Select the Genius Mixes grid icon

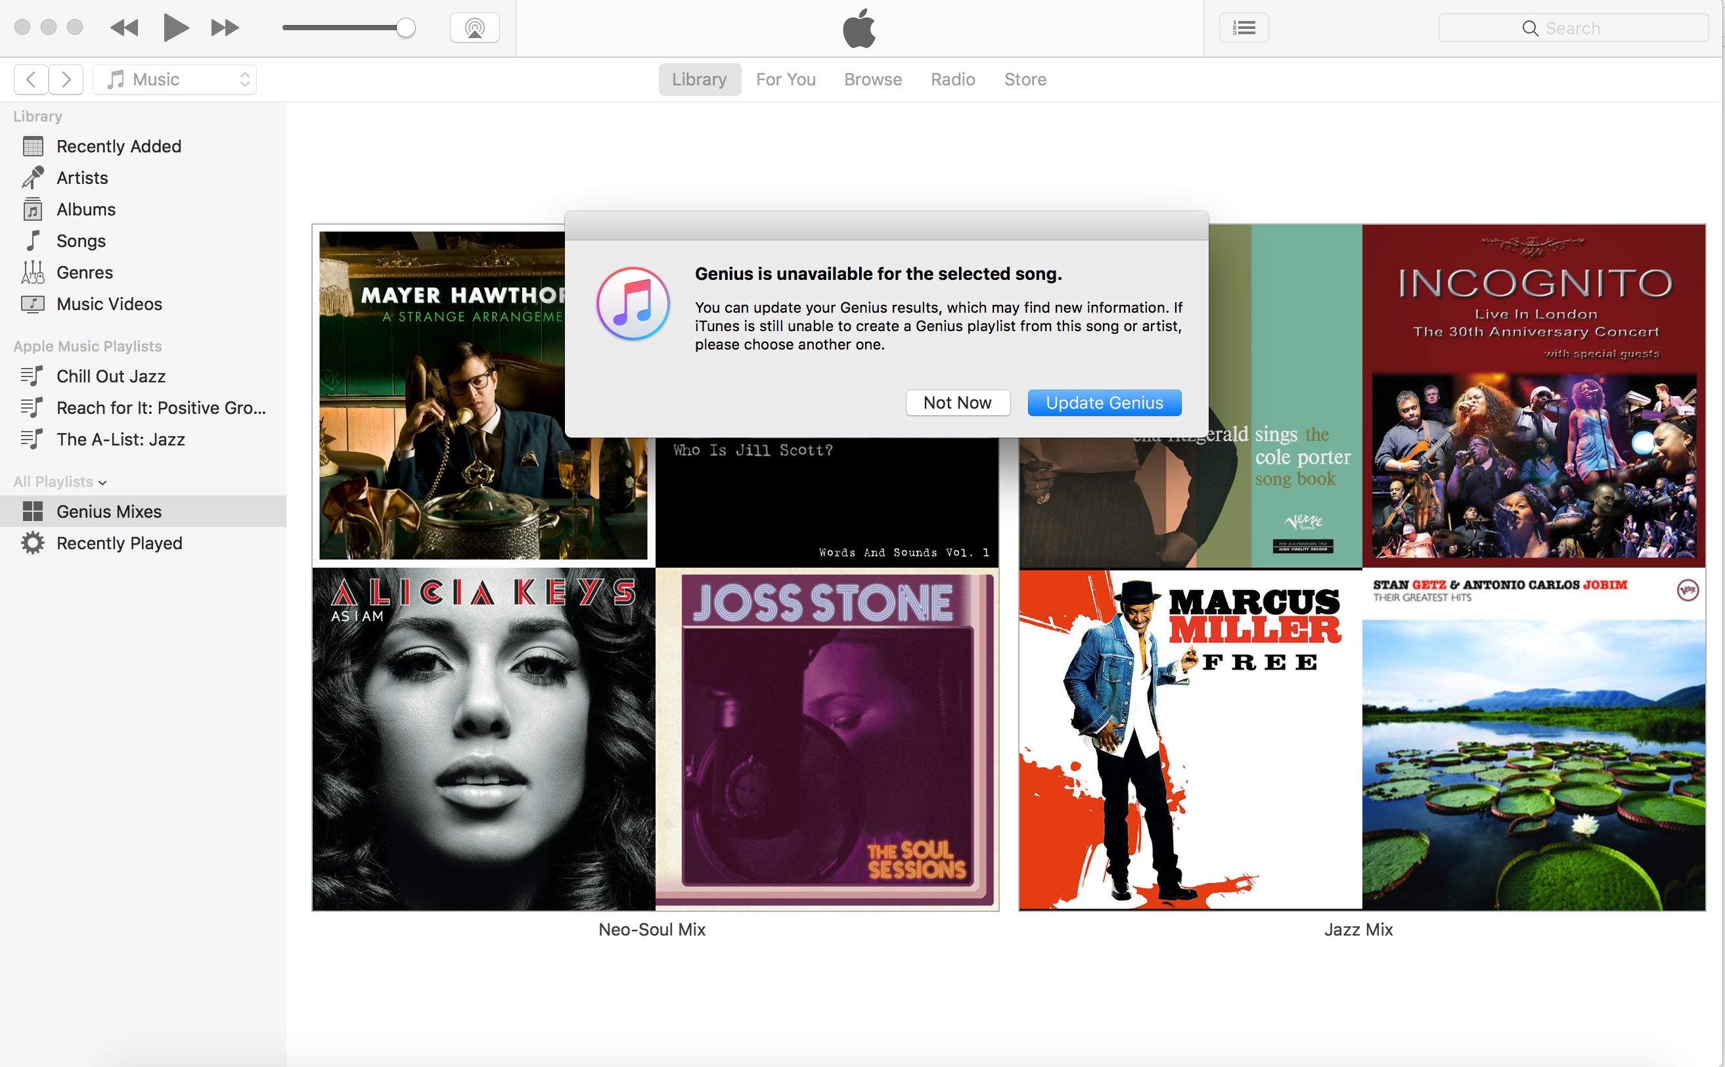coord(32,512)
